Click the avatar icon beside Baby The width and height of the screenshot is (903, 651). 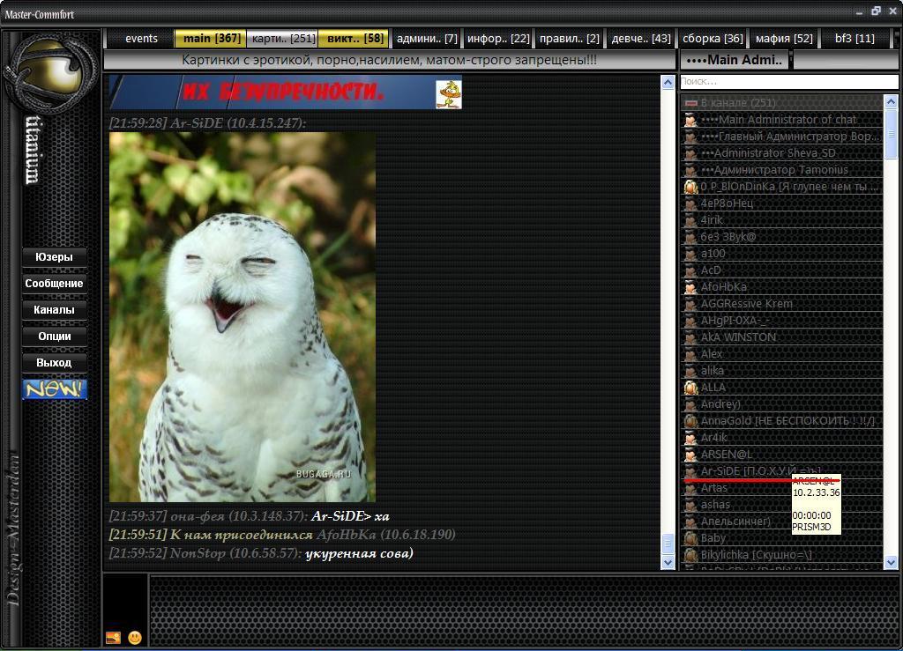tap(691, 538)
